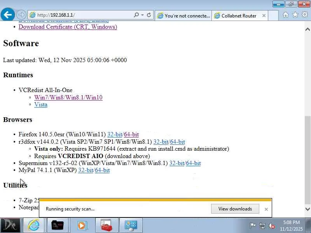Refresh the page with the reload icon

(x=149, y=15)
